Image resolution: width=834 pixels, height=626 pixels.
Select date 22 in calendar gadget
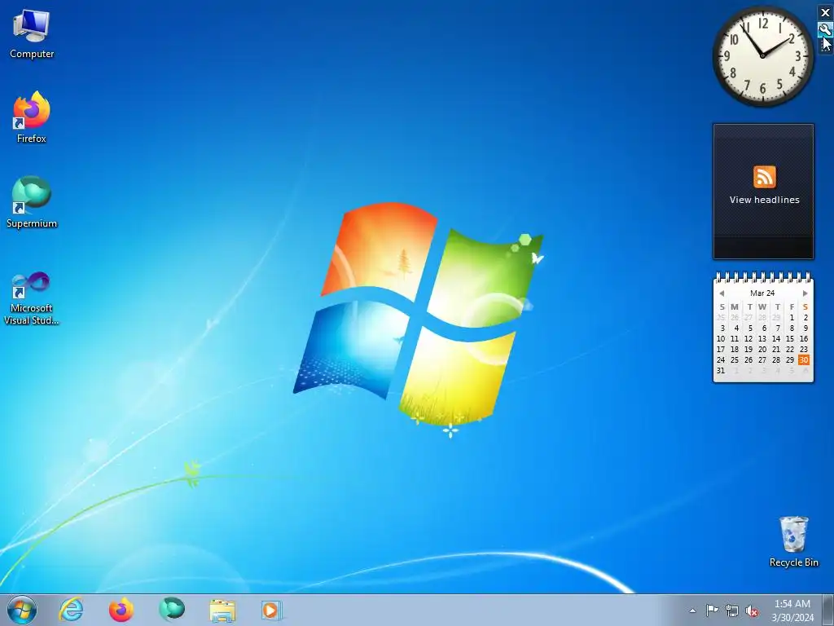tap(790, 349)
